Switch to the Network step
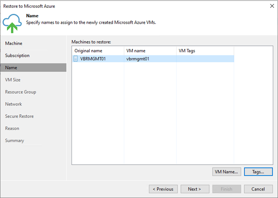 pos(13,104)
